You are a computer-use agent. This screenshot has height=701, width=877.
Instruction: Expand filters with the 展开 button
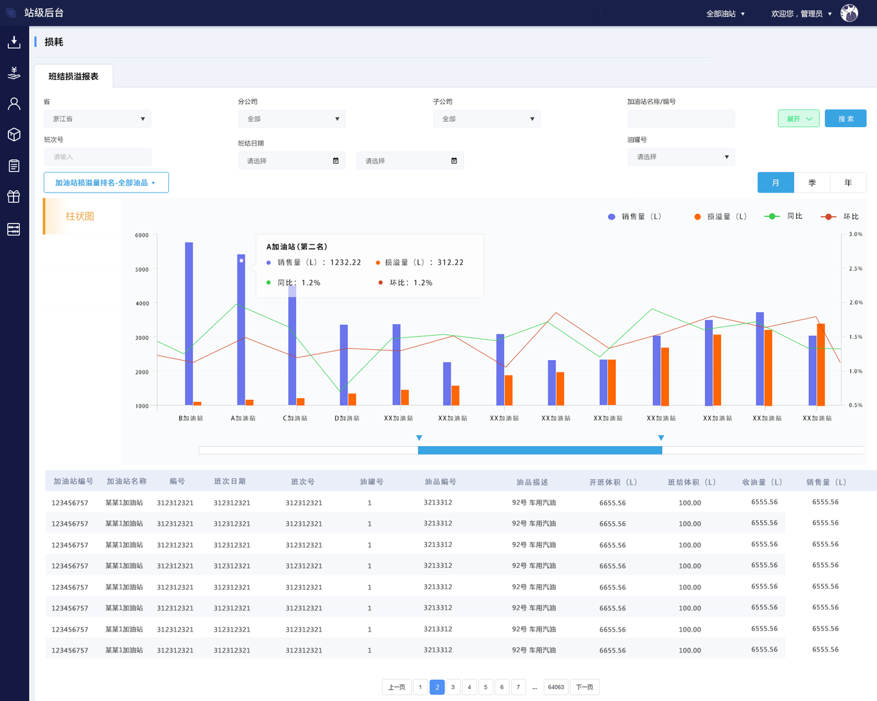tap(799, 119)
